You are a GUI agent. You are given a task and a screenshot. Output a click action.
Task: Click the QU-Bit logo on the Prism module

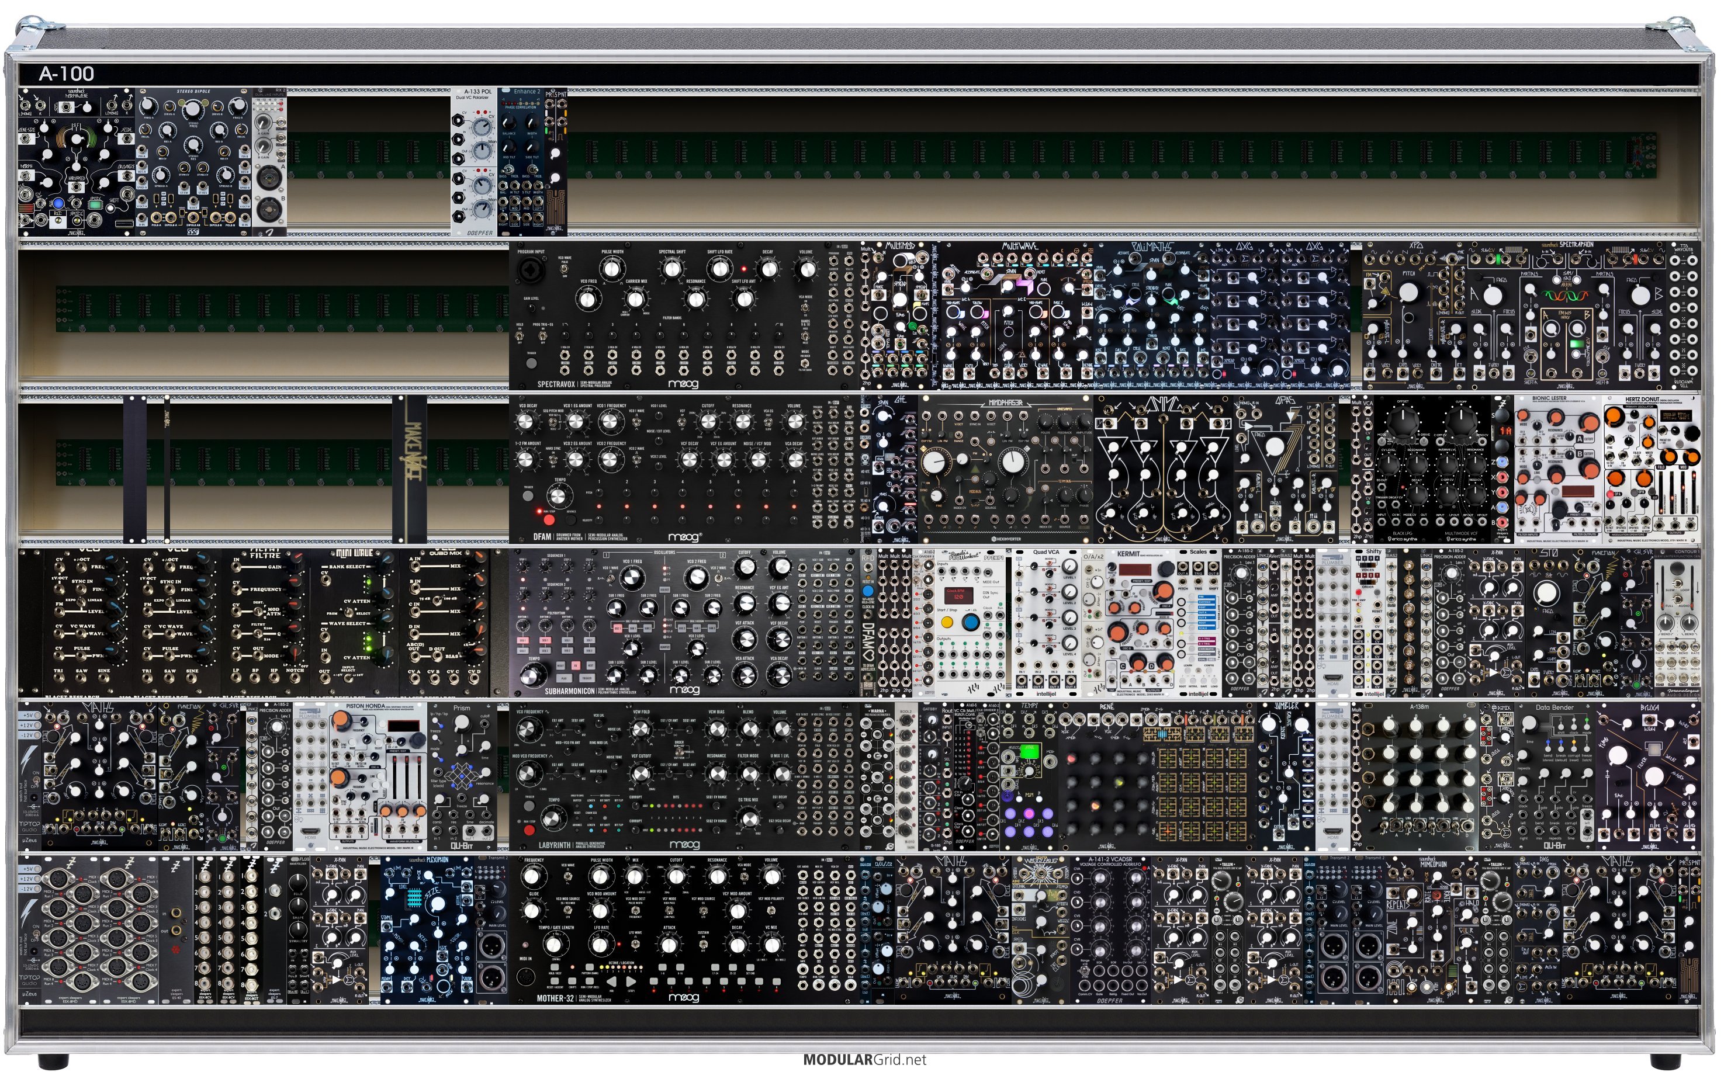point(462,845)
